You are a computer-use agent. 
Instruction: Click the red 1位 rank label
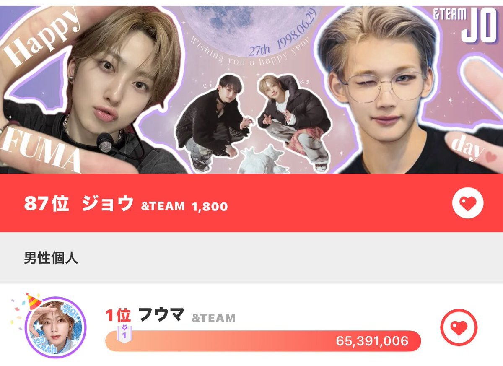click(x=118, y=315)
